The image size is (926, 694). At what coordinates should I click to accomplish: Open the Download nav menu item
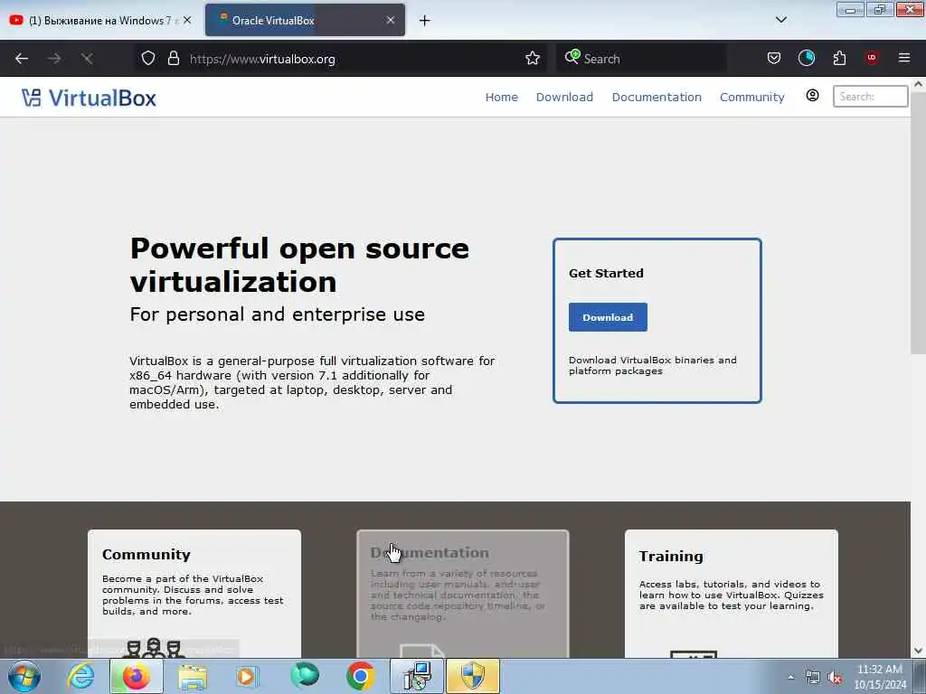[564, 98]
